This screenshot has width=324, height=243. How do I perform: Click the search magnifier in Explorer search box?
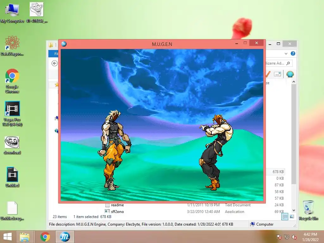tap(288, 63)
